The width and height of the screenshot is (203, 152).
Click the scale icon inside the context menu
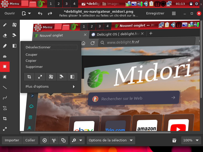tap(40, 77)
